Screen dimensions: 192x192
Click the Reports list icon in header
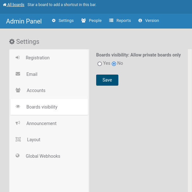(x=111, y=21)
